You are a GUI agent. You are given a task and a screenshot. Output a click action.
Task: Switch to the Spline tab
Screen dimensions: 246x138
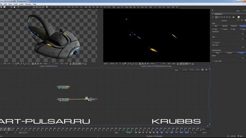coord(198,70)
